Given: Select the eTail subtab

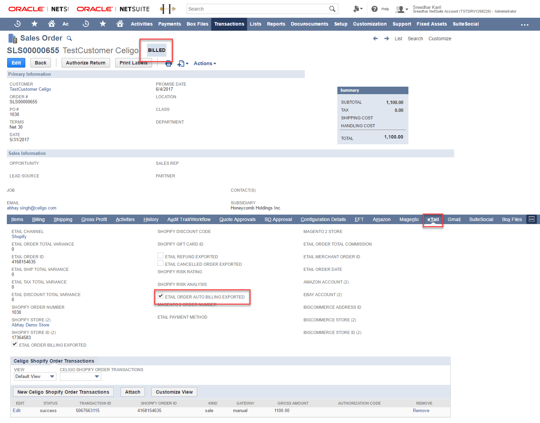Looking at the screenshot, I should tap(433, 219).
